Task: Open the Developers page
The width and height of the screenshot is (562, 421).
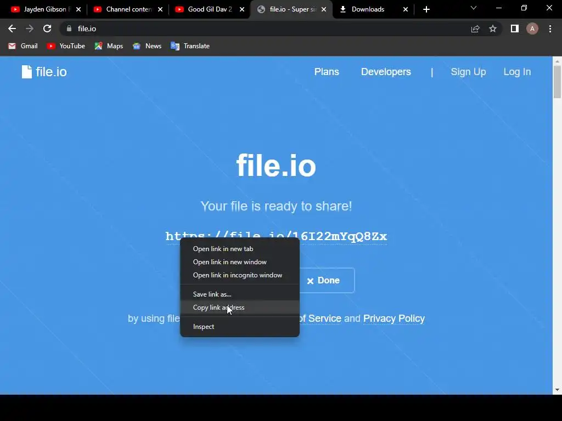Action: pyautogui.click(x=386, y=72)
